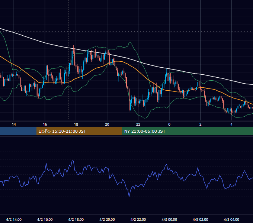Click the unlabeled blue session bar before ロンドン

18,131
